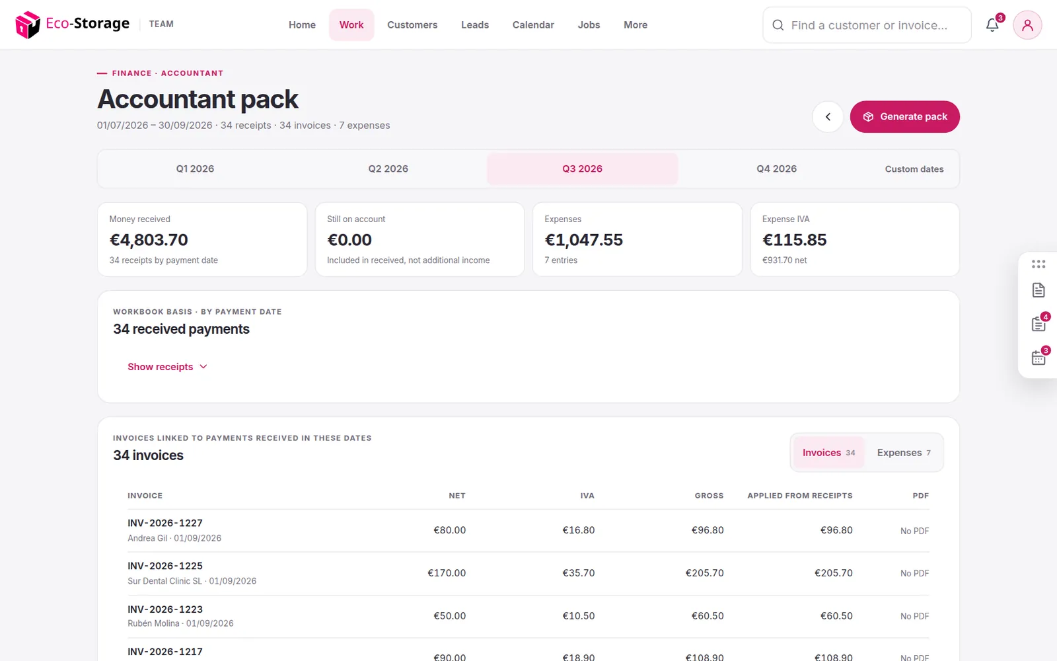Click No PDF for INV-2026-1227

click(914, 531)
